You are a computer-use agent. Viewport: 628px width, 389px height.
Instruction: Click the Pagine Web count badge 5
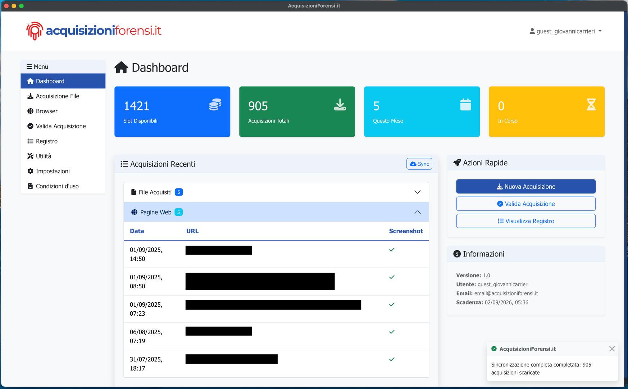[179, 212]
